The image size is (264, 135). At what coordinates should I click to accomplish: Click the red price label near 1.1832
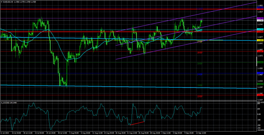(260, 9)
